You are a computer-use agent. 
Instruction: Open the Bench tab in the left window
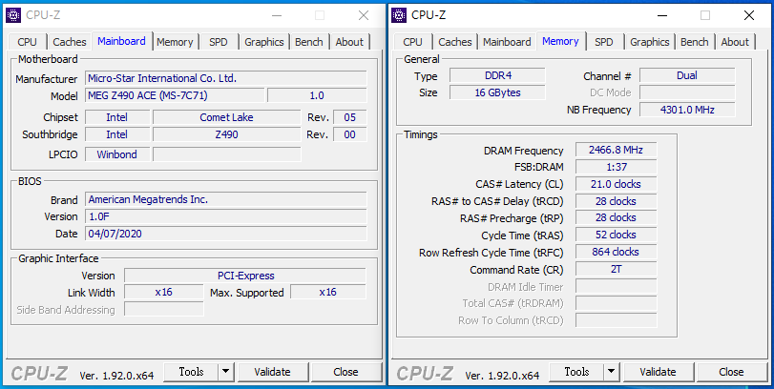309,42
